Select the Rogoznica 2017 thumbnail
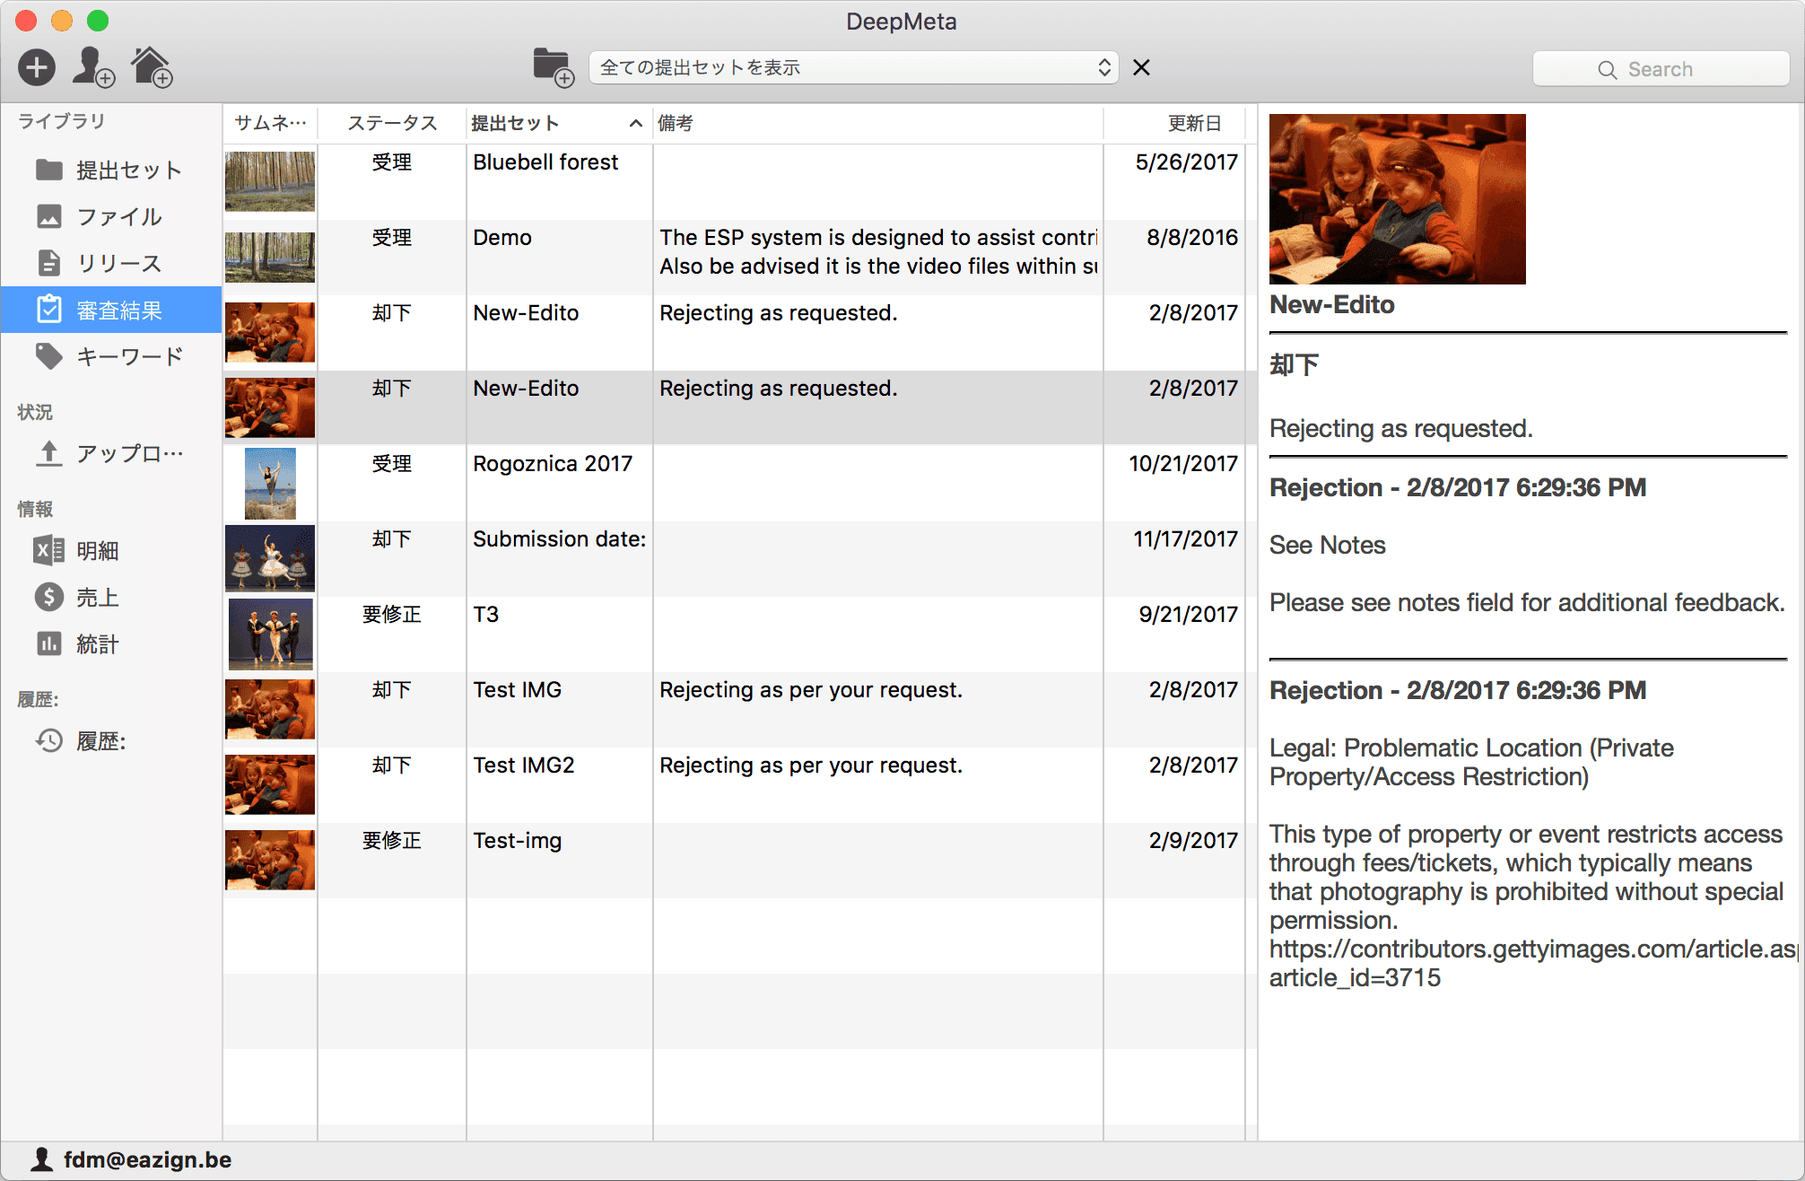1805x1181 pixels. pos(270,484)
